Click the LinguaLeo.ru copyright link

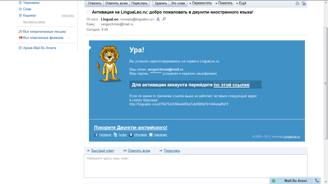click(x=292, y=136)
